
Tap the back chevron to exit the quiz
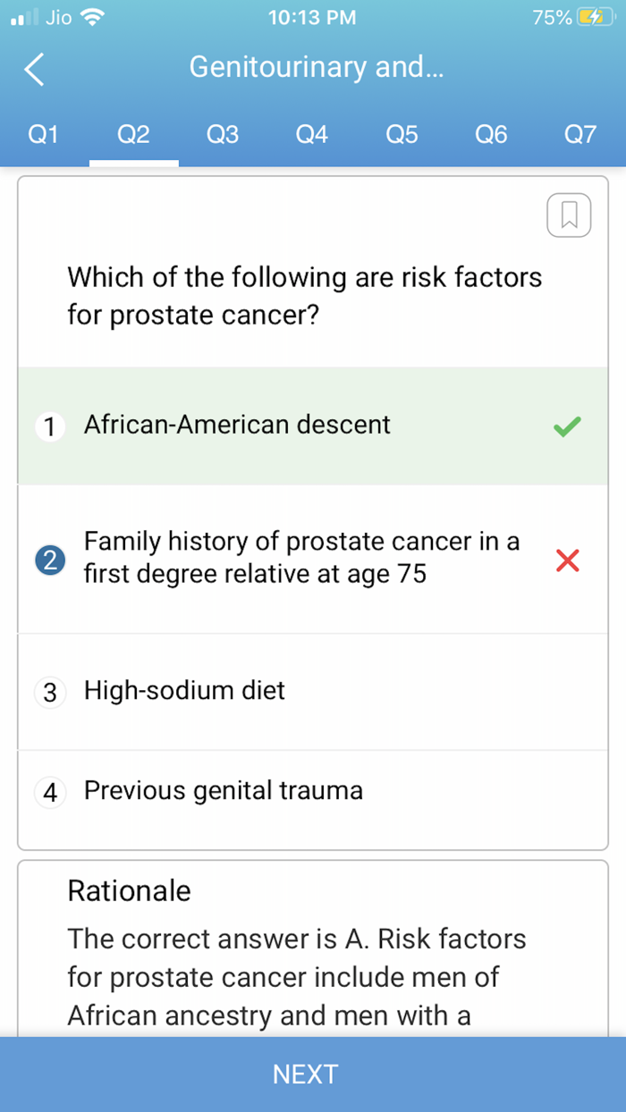point(34,69)
